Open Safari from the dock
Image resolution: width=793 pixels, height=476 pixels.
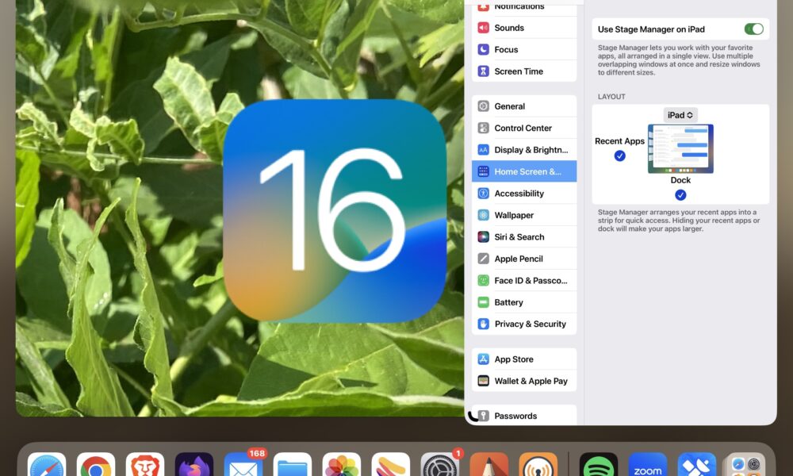pos(47,466)
